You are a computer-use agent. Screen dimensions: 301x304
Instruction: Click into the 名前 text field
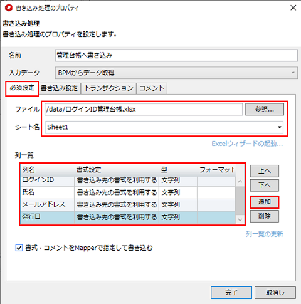point(176,55)
